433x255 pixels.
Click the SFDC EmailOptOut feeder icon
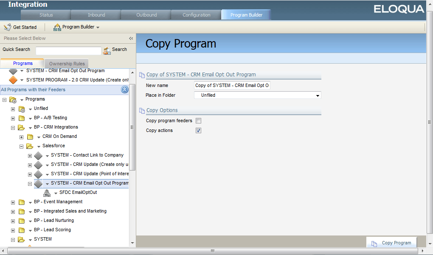[47, 192]
